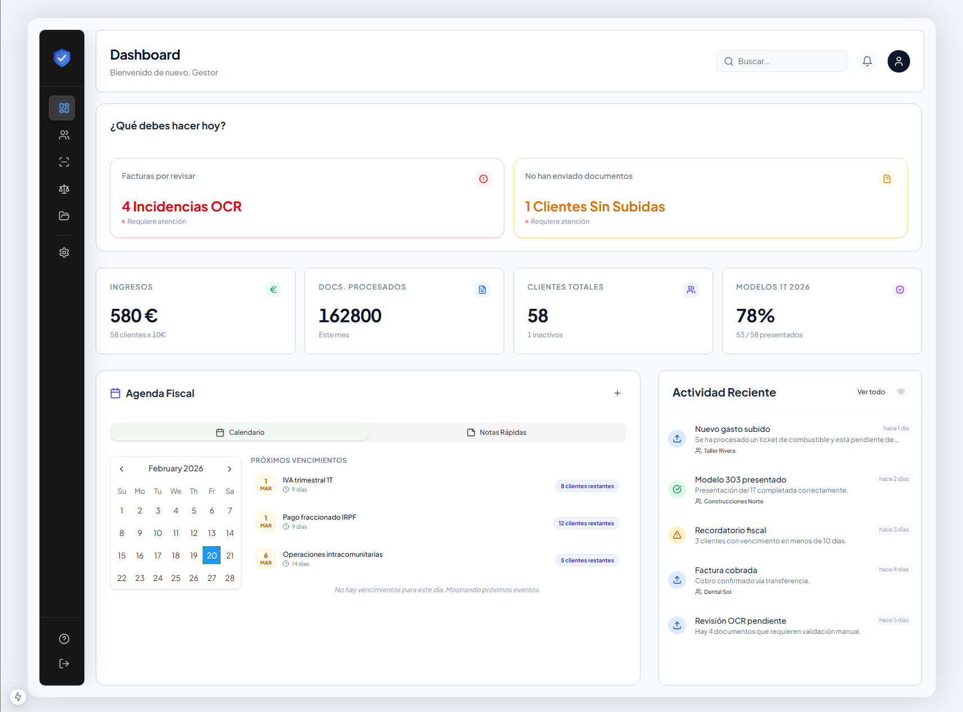This screenshot has height=712, width=963.
Task: Add new event with plus icon
Action: 617,393
